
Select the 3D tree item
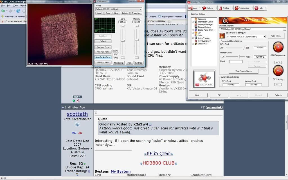(x=199, y=33)
